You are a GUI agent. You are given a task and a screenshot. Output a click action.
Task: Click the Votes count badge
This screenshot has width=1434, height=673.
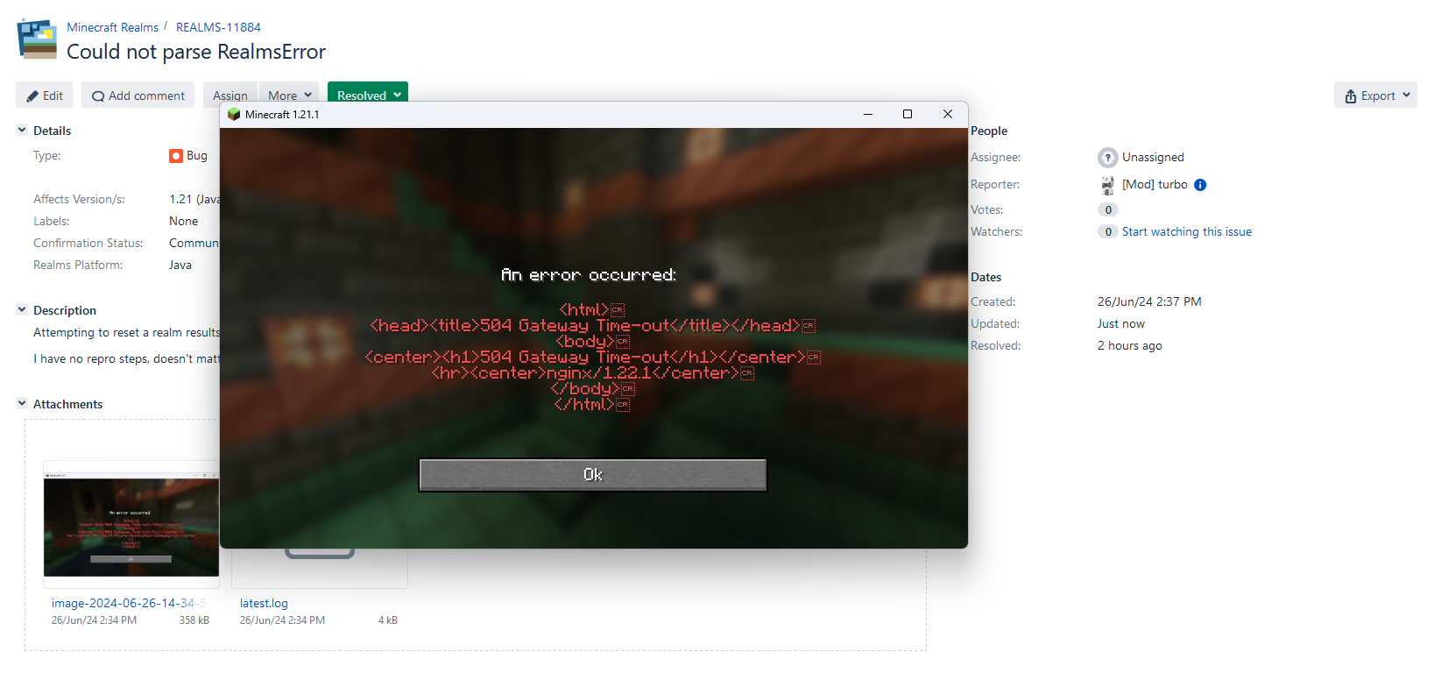pyautogui.click(x=1108, y=210)
